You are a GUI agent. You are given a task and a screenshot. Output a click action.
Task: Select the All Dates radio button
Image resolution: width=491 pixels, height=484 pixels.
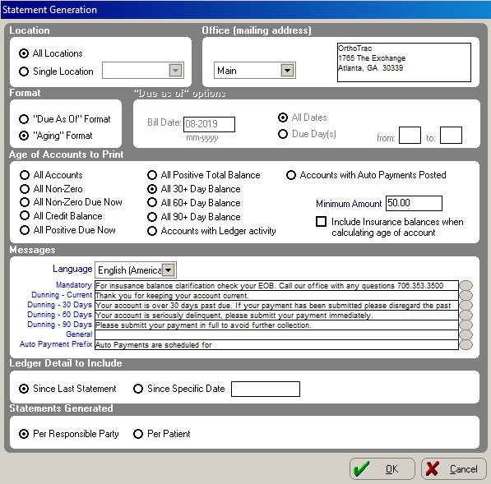point(283,118)
